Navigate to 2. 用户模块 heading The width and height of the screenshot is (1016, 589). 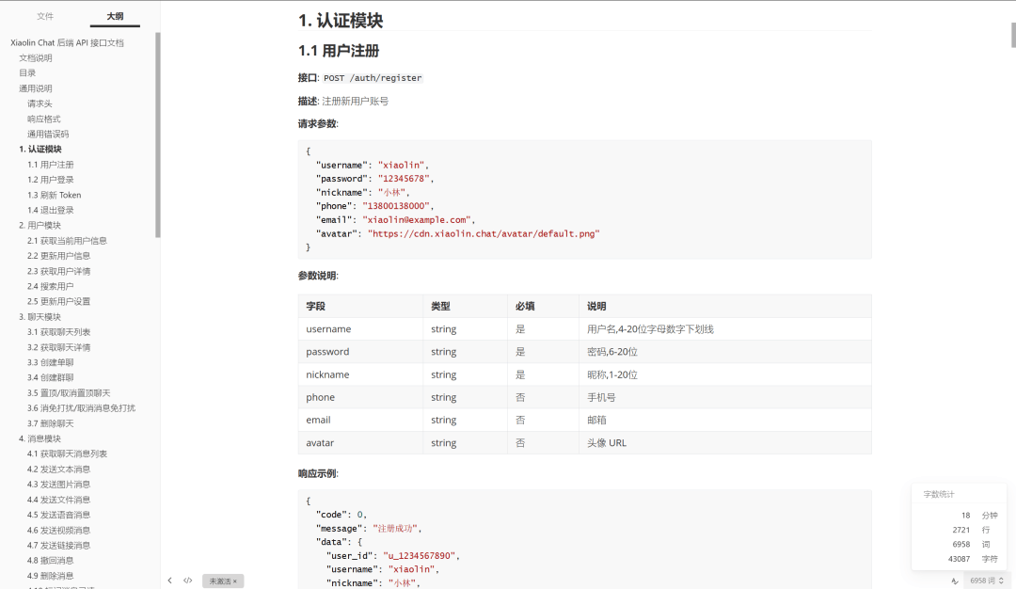click(x=40, y=226)
